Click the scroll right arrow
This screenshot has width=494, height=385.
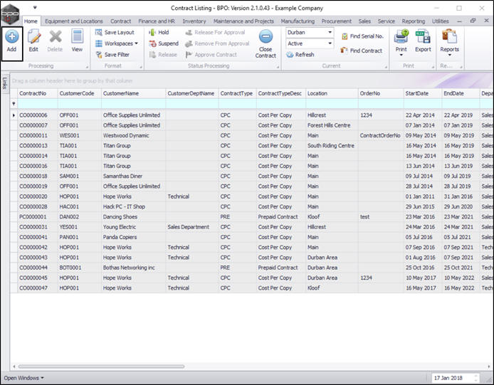488,366
